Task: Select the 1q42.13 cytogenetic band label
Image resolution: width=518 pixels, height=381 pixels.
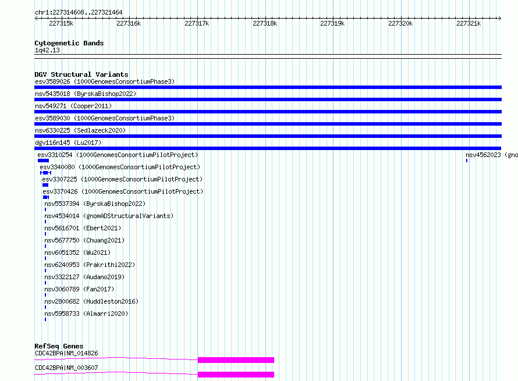Action: click(x=47, y=50)
